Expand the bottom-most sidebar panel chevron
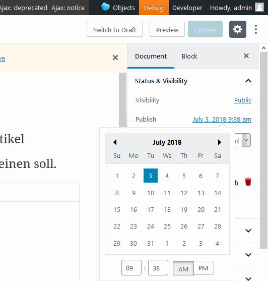Image resolution: width=268 pixels, height=281 pixels. point(248,278)
